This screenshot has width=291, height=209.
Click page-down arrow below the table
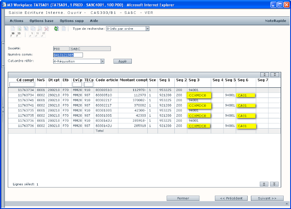click(275, 184)
